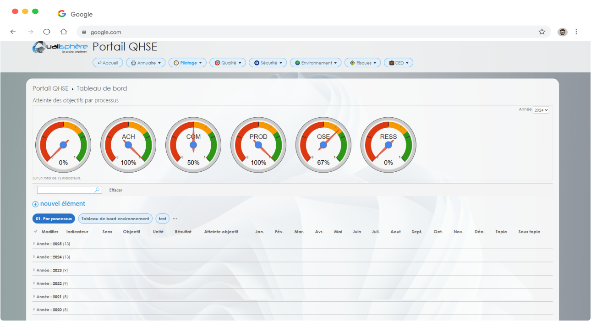Open the user profile avatar
This screenshot has width=591, height=321.
[562, 32]
